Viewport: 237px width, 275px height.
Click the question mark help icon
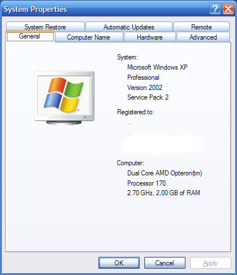215,8
